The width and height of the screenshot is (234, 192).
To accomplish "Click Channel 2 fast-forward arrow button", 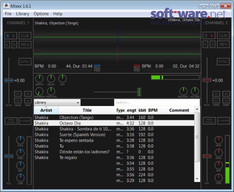I will click(x=213, y=45).
